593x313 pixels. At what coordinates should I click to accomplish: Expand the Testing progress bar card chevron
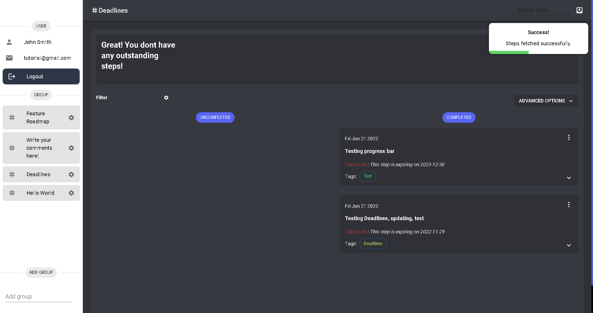pyautogui.click(x=569, y=178)
